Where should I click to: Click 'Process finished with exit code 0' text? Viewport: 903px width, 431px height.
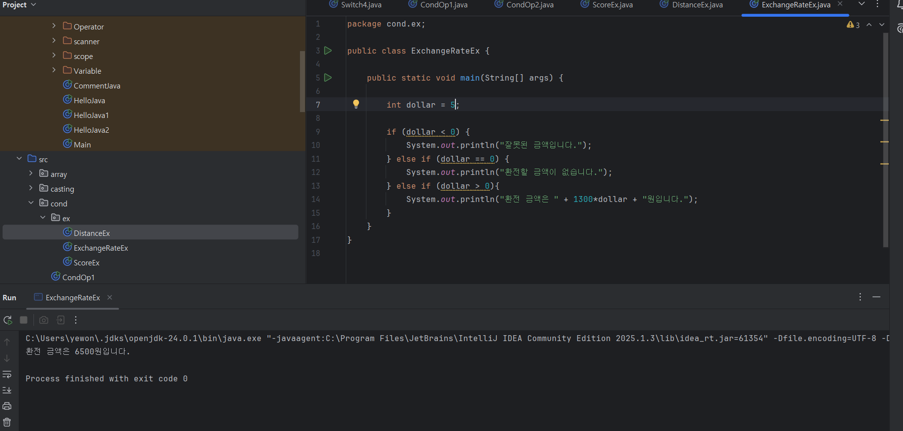106,378
